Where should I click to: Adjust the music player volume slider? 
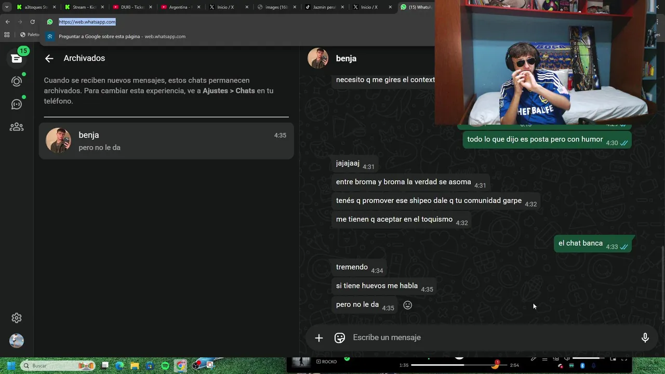(x=588, y=358)
